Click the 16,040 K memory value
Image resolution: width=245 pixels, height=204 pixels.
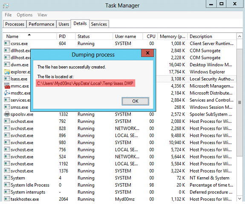177,65
